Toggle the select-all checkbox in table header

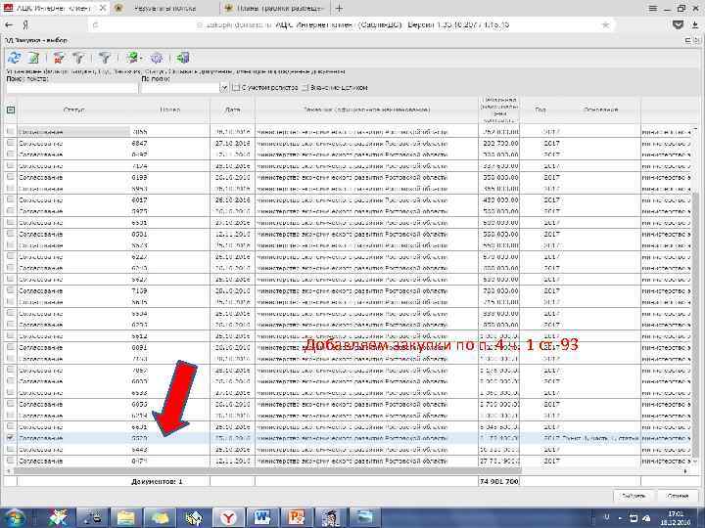point(11,110)
